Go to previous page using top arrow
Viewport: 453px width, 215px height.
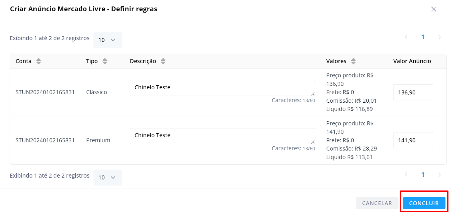coord(406,37)
